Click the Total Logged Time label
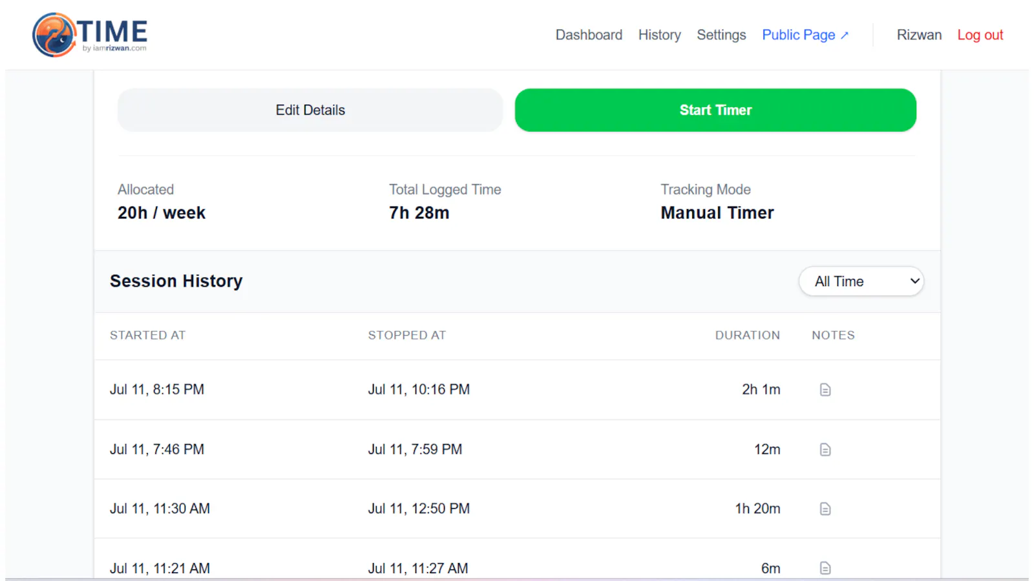The image size is (1034, 581). click(445, 190)
